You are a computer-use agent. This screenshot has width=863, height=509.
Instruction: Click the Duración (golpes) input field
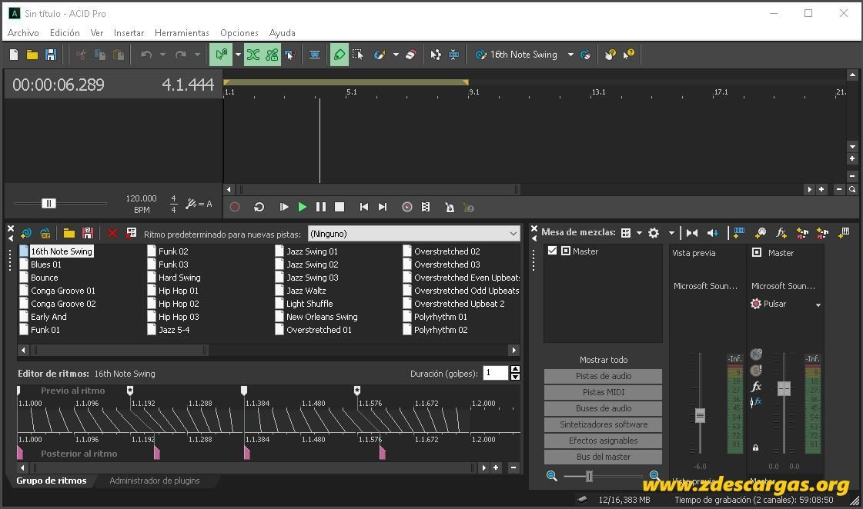coord(495,373)
